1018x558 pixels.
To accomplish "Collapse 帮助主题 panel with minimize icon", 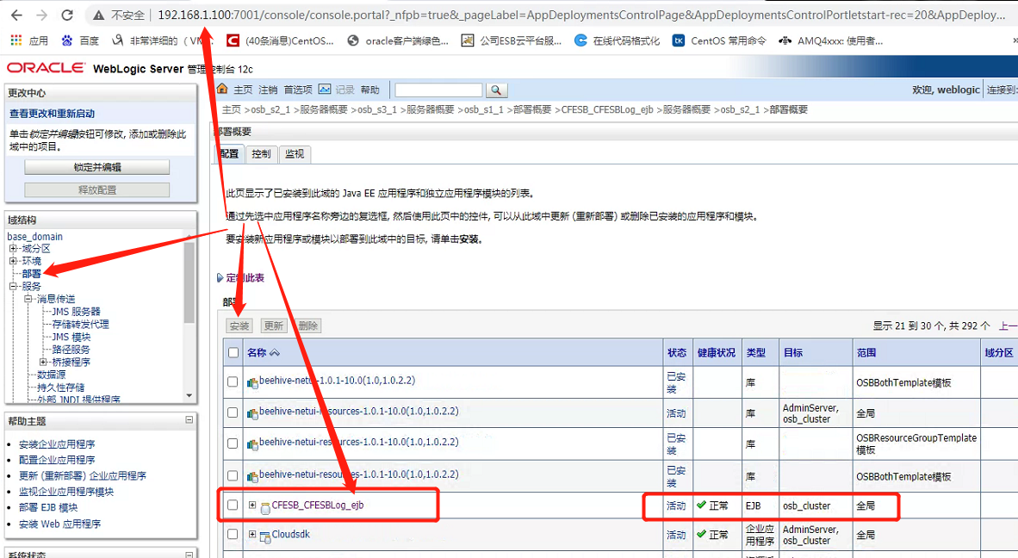I will coord(189,420).
